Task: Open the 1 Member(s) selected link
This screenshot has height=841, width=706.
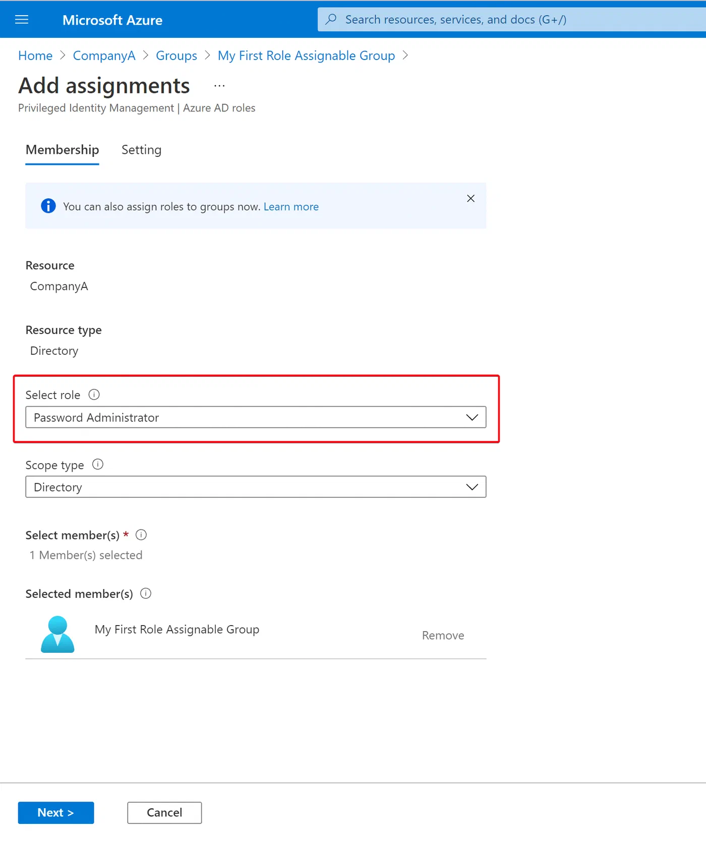Action: click(86, 555)
